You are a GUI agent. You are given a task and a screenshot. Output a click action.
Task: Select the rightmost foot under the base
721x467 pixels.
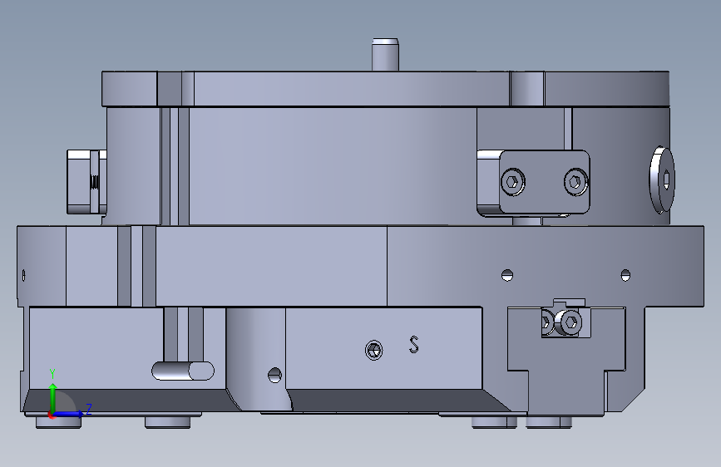coord(549,422)
